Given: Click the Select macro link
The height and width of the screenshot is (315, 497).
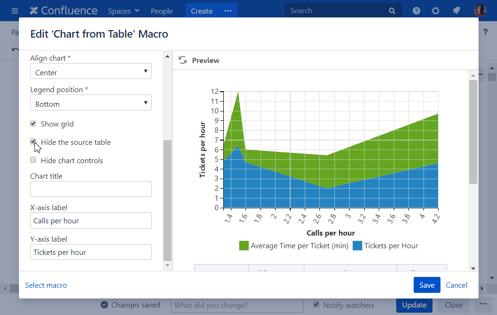Looking at the screenshot, I should click(46, 285).
